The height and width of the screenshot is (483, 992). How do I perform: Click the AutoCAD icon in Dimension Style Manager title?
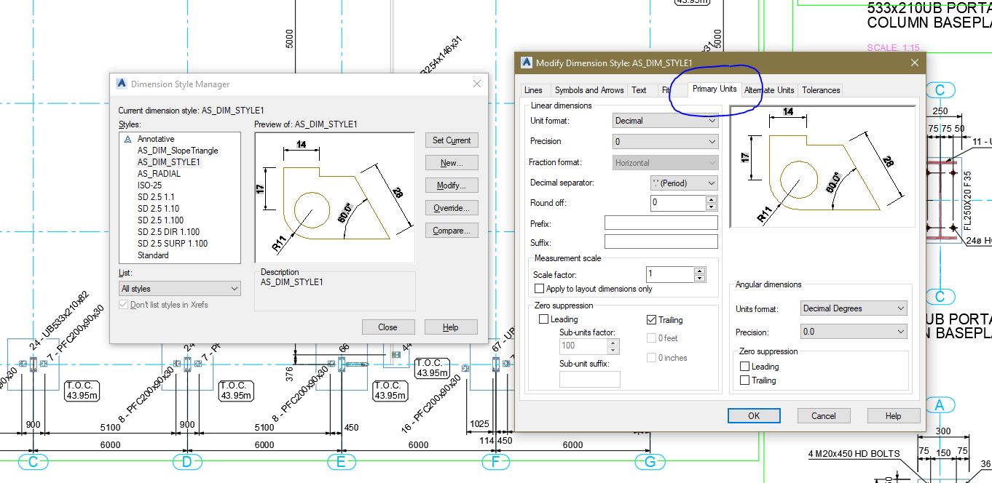coord(122,84)
